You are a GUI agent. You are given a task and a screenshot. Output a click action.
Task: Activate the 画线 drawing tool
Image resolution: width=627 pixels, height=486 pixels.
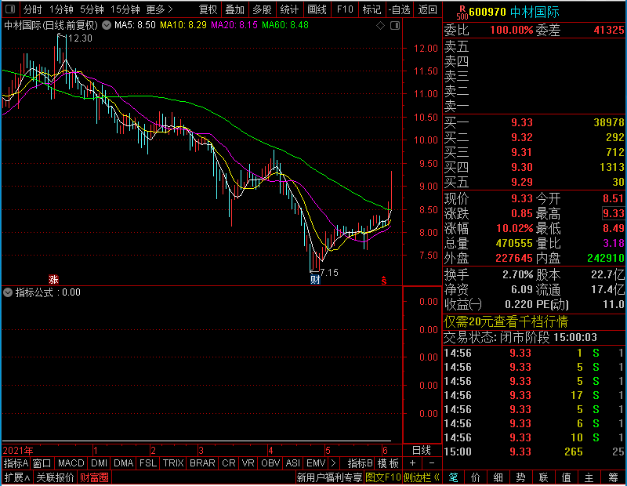[x=317, y=9]
